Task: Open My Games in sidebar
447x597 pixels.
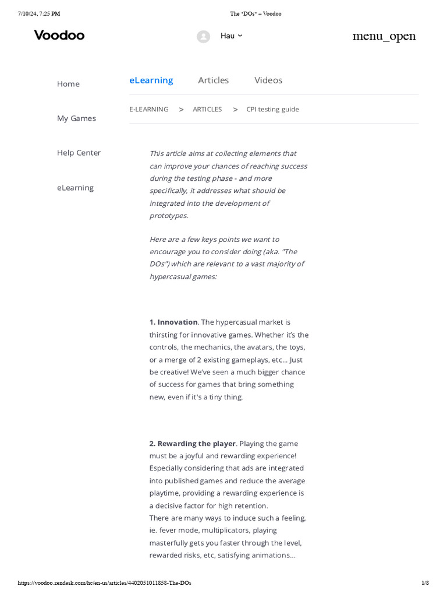Action: (76, 118)
